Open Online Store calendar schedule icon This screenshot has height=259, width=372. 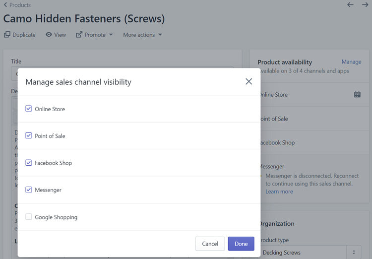click(x=357, y=94)
